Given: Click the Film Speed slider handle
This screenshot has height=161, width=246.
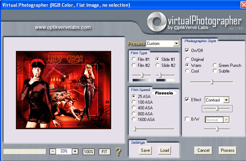Looking at the screenshot, I should click(x=135, y=129).
